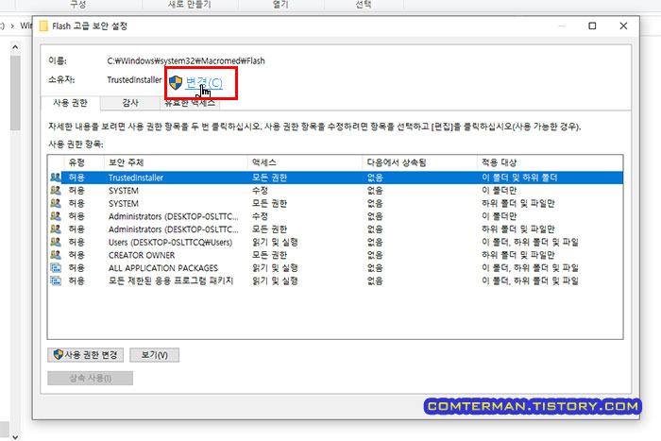Click 이 폴더 및 하위 폴더 cell
The width and height of the screenshot is (661, 441).
(519, 178)
